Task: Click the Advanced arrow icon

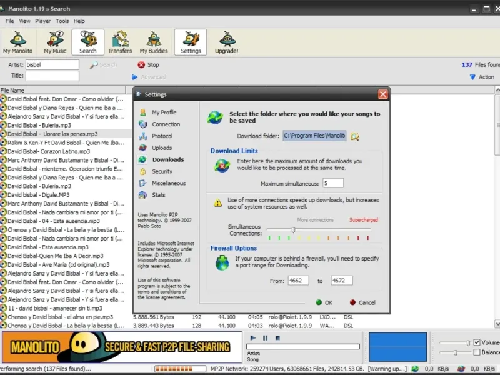Action: pos(134,77)
